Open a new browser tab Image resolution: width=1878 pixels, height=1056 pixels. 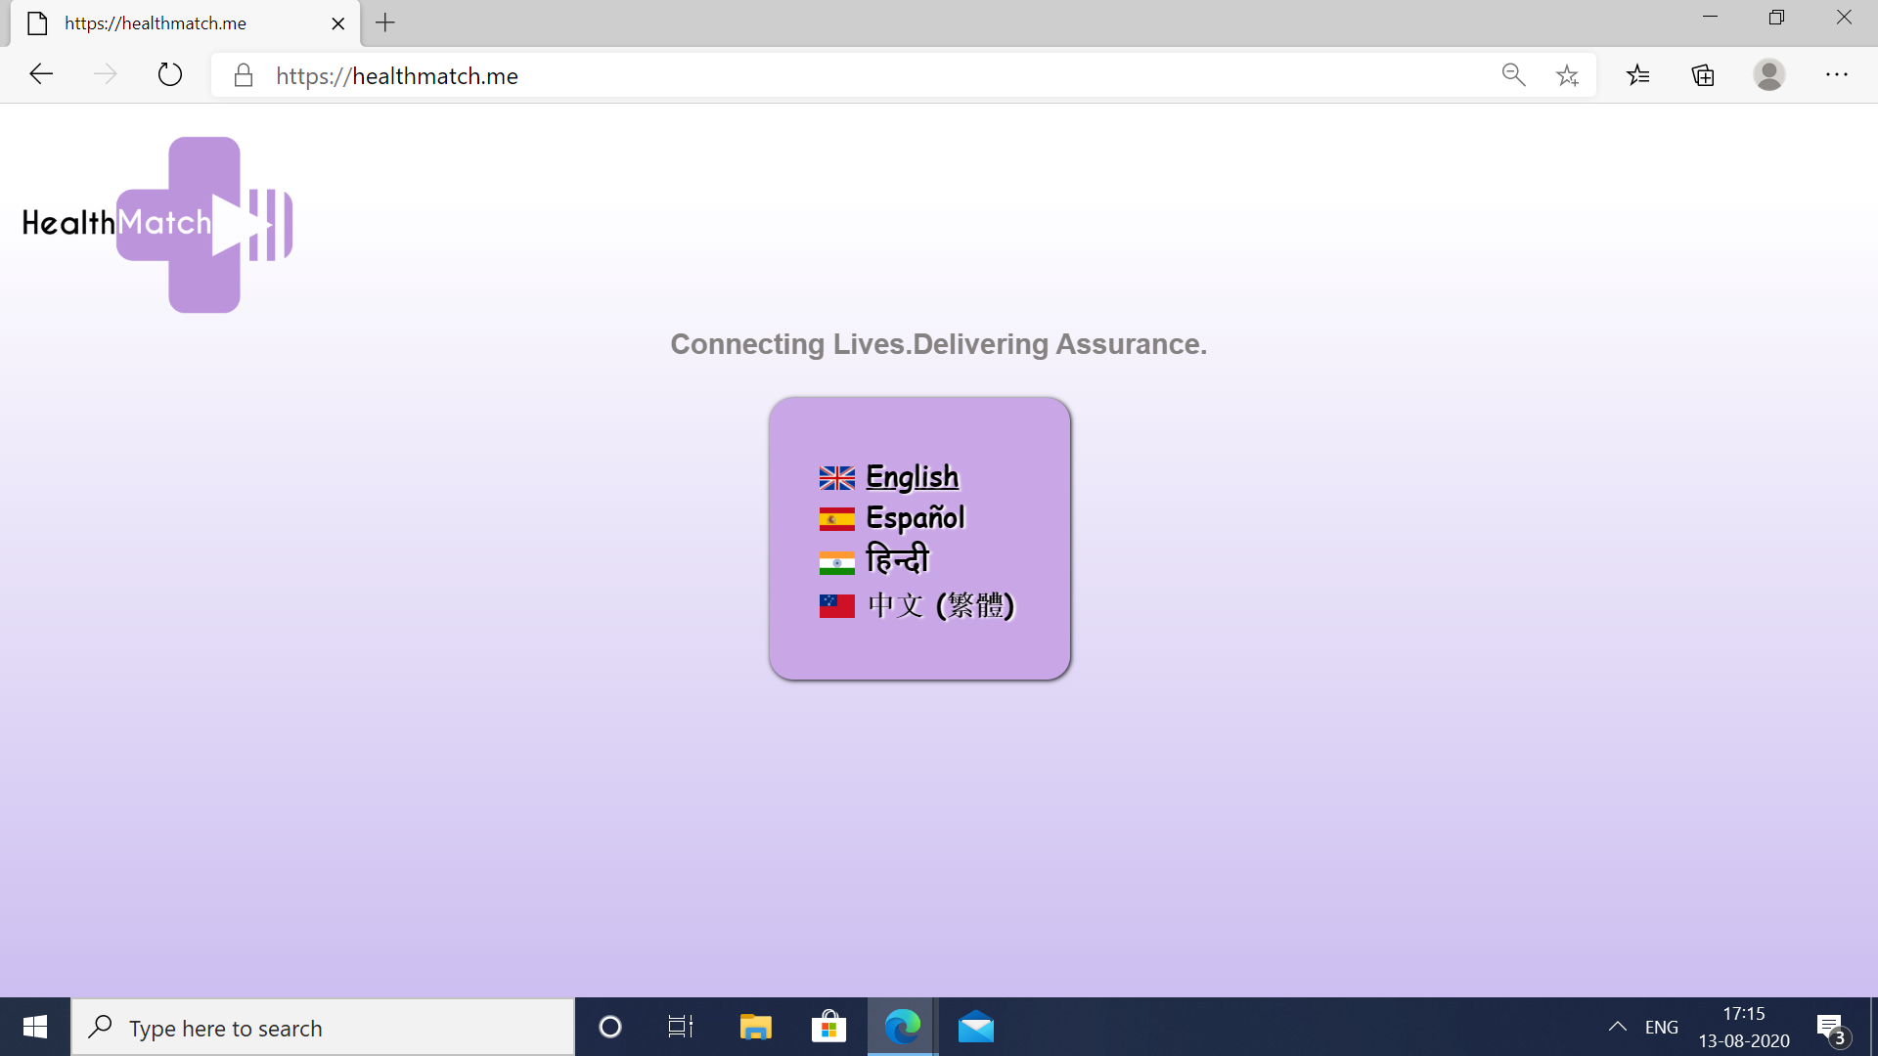[385, 22]
